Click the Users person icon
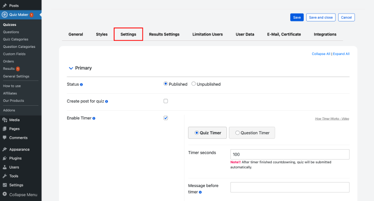Image resolution: width=374 pixels, height=201 pixels. click(4, 167)
